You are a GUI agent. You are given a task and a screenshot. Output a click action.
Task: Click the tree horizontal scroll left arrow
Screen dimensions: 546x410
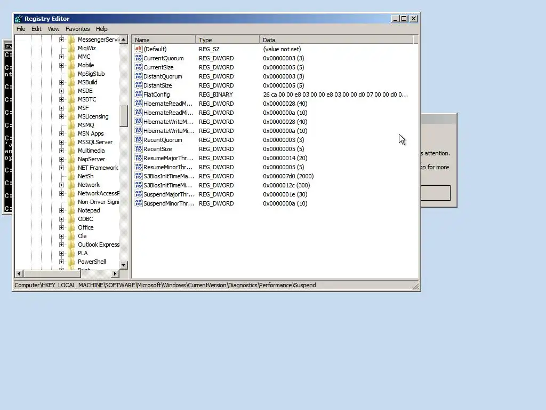click(x=19, y=274)
